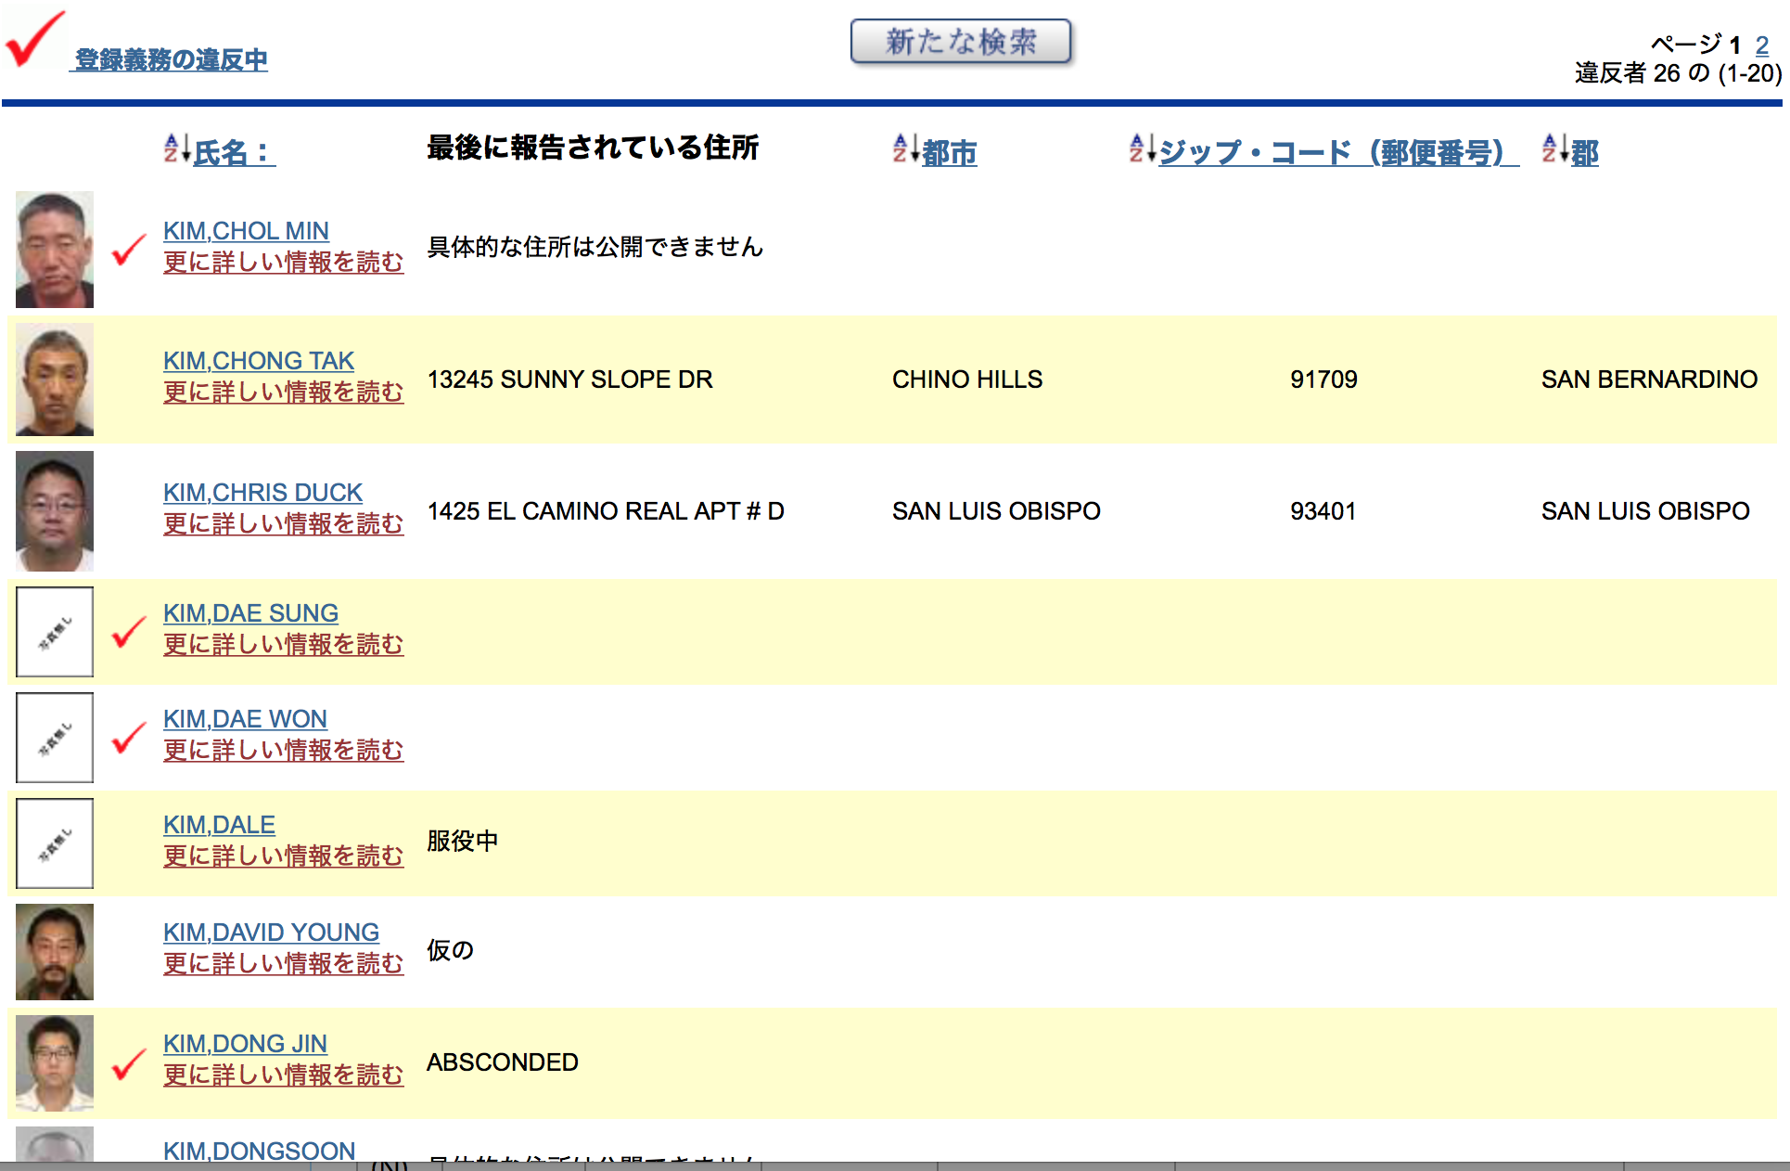
Task: Read more info under KIM,CHOL MIN
Action: [x=283, y=263]
